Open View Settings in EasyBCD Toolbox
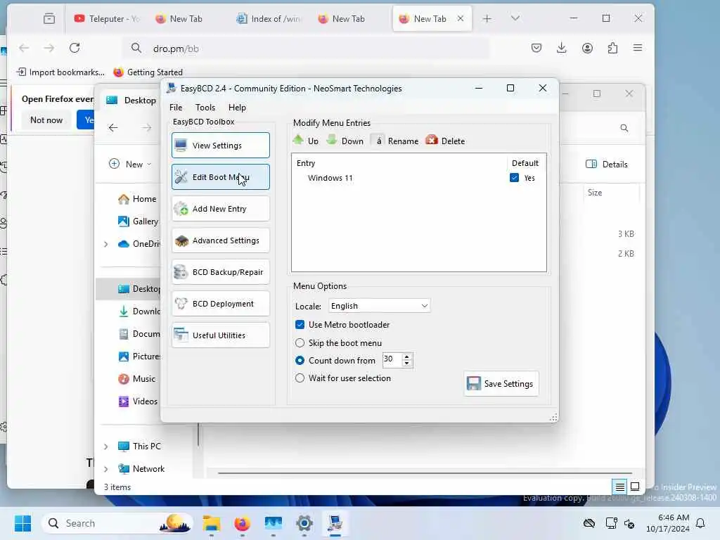The width and height of the screenshot is (720, 540). pyautogui.click(x=220, y=145)
